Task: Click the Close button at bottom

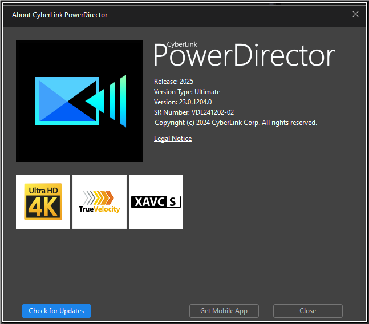Action: (308, 311)
